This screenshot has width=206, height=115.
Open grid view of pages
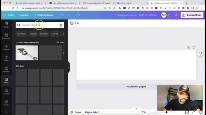coord(187,112)
